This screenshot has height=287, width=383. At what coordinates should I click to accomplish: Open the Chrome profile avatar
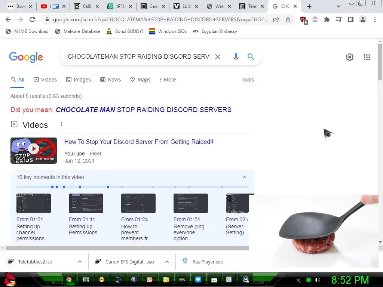tap(363, 19)
